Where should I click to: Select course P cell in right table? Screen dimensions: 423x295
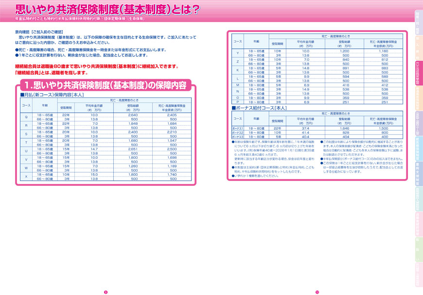point(238,102)
